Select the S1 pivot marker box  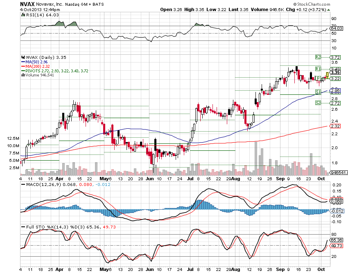pyautogui.click(x=318, y=92)
